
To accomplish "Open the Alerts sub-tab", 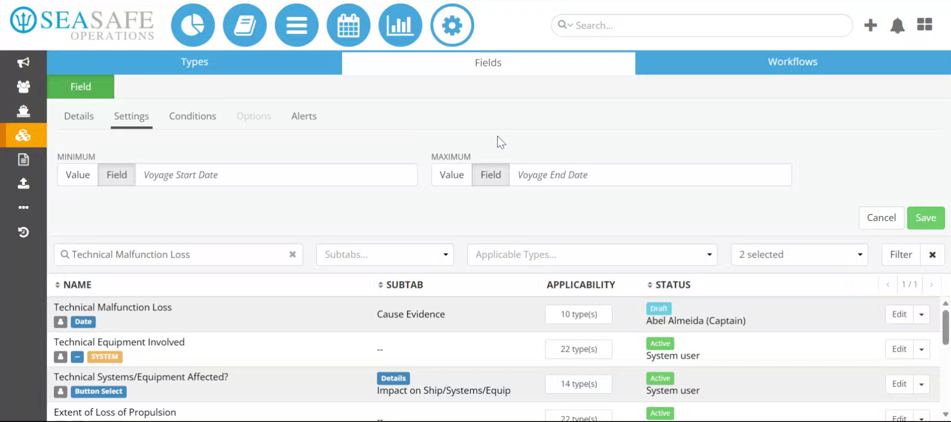I will (x=304, y=116).
